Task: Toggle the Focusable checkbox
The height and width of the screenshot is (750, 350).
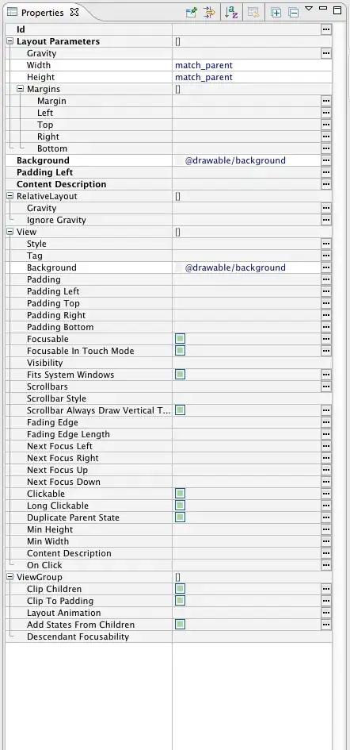Action: [180, 339]
